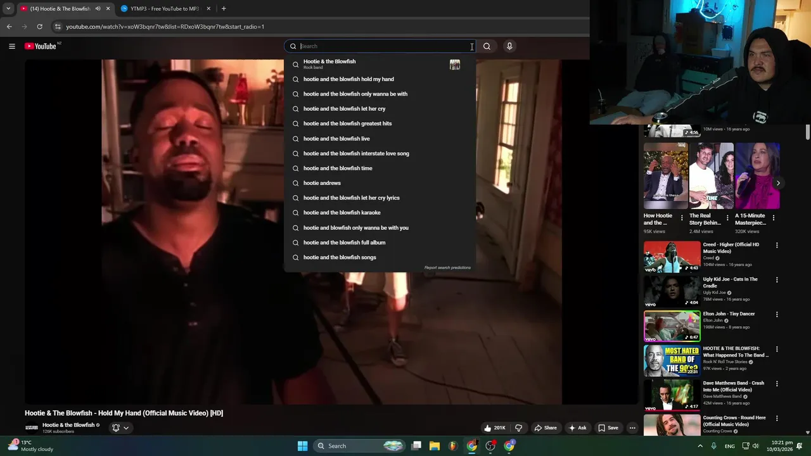Close the Hootie & The Blowfish tab

[x=108, y=9]
